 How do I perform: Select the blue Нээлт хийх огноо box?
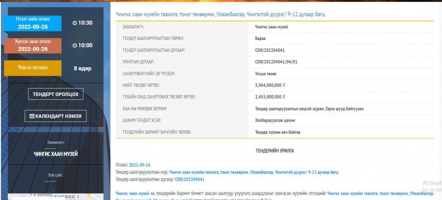pyautogui.click(x=33, y=23)
